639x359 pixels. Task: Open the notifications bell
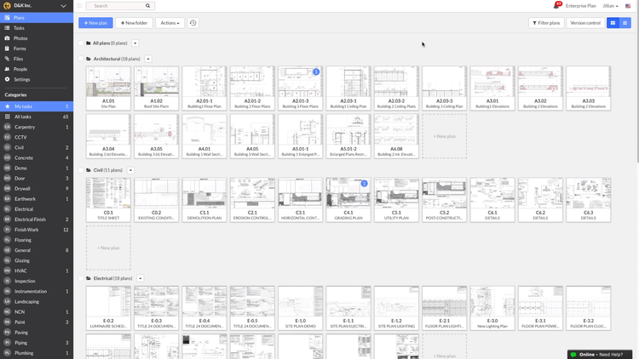click(x=556, y=6)
